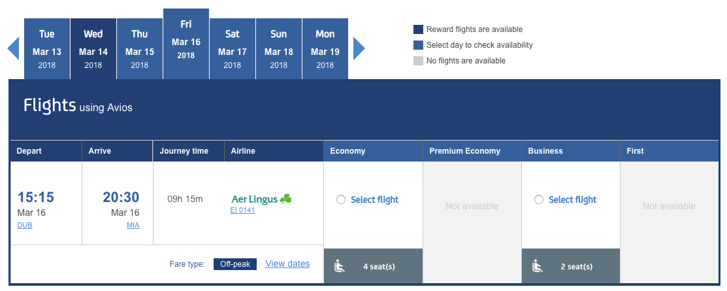Pick the Mon Mar 19 date tab
The image size is (727, 291).
325,49
